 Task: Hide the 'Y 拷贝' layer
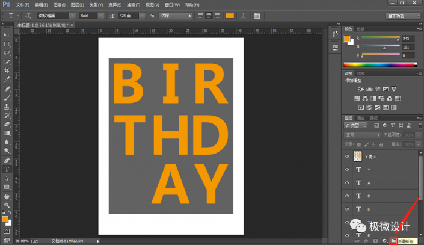[x=347, y=157]
